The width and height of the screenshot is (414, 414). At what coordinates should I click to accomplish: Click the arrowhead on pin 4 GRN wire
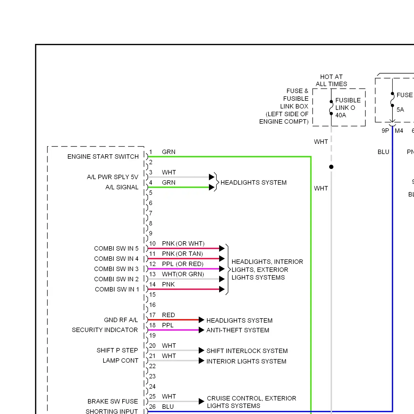[212, 187]
